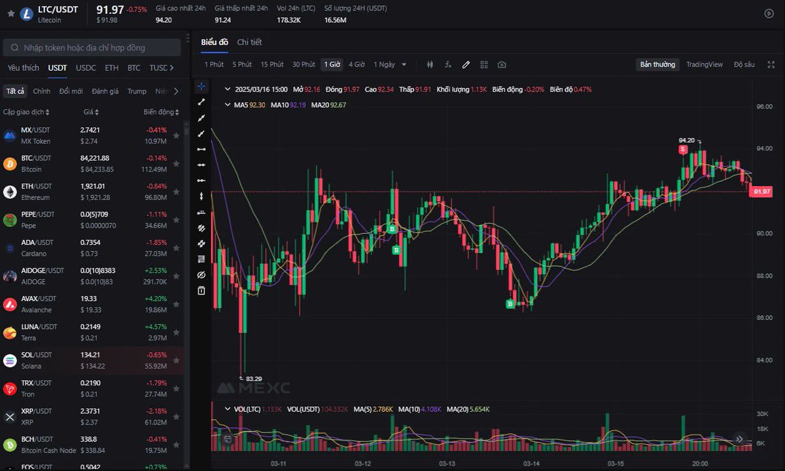Screen dimensions: 785x471
Task: Take chart snapshot with camera icon
Action: point(502,65)
